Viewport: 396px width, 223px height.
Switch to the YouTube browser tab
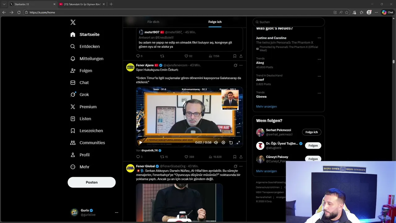82,4
